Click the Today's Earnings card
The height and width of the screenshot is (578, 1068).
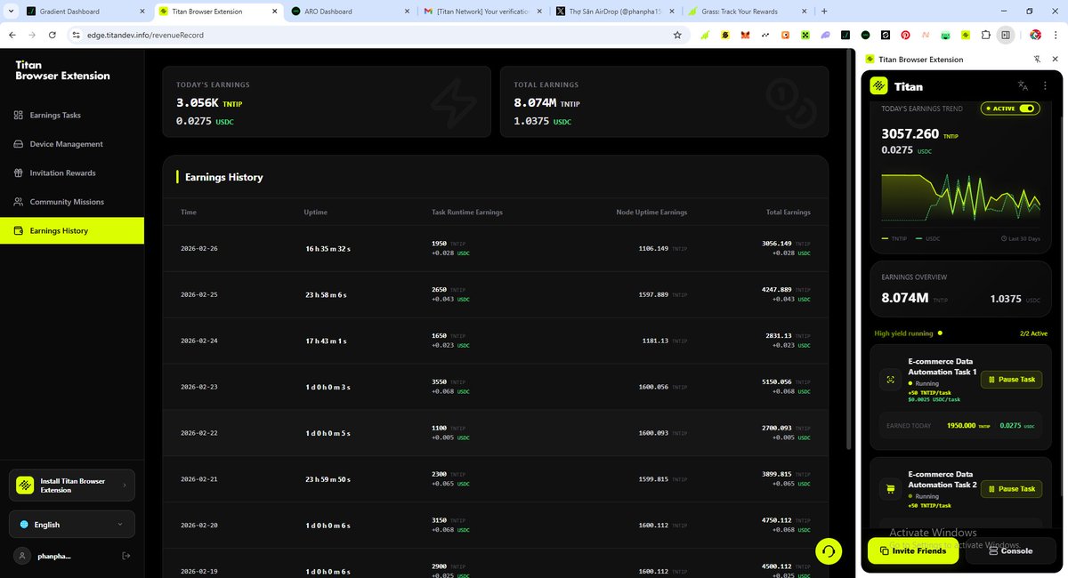(x=326, y=101)
